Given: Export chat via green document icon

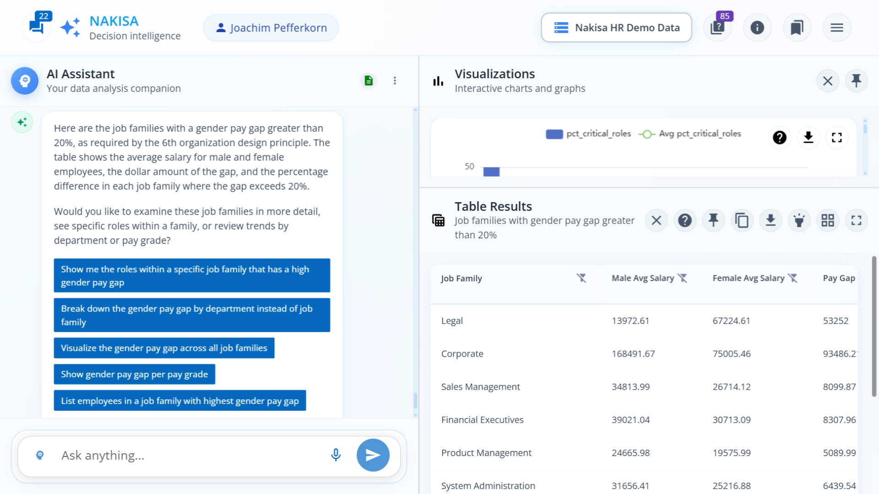Looking at the screenshot, I should pyautogui.click(x=369, y=80).
